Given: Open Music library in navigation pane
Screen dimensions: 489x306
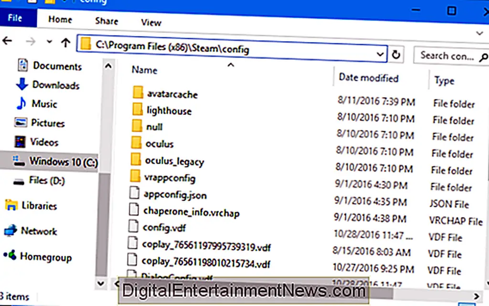Looking at the screenshot, I should [x=44, y=104].
